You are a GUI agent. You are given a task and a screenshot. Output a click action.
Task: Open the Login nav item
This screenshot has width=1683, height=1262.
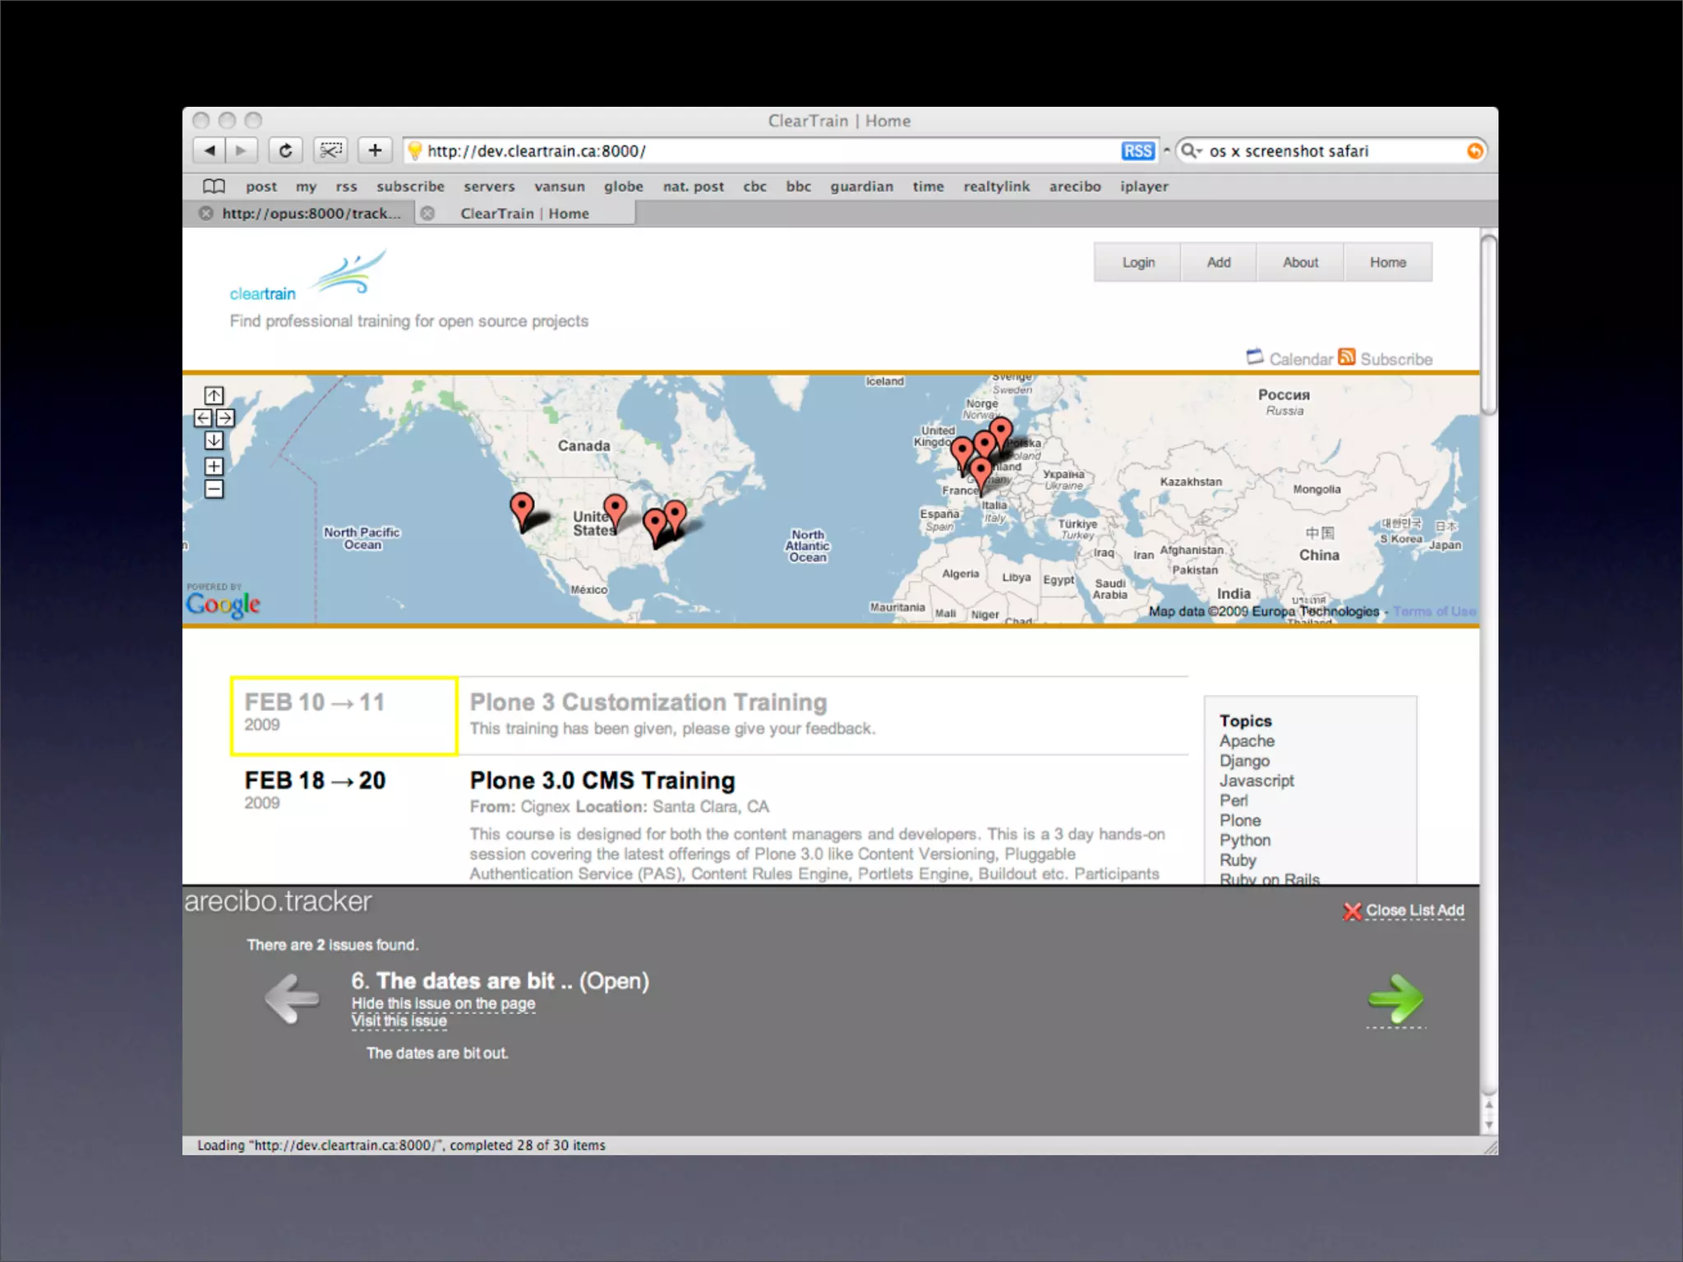pos(1138,262)
